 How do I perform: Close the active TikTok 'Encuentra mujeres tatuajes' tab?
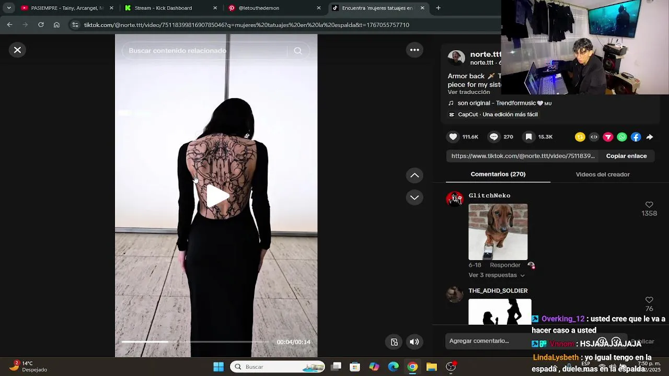[x=422, y=8]
